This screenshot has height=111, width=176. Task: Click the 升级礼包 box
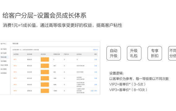tap(134, 53)
